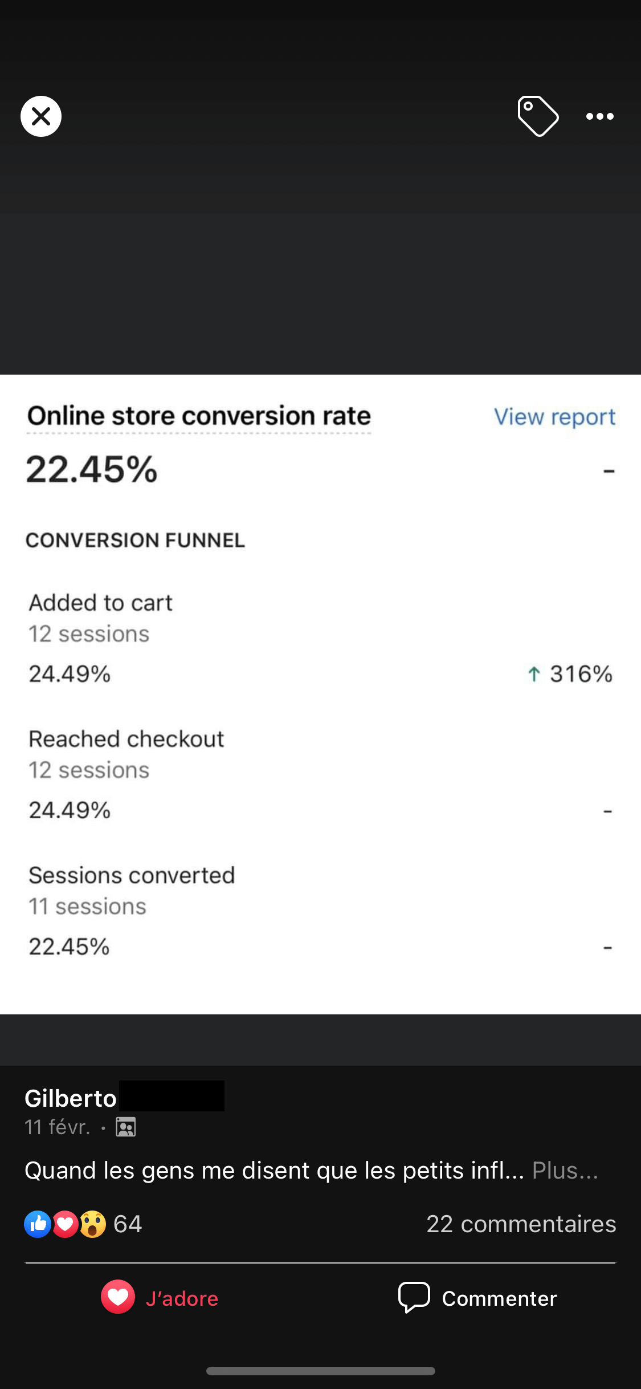Tap the Commenter speech bubble button

tap(477, 1298)
